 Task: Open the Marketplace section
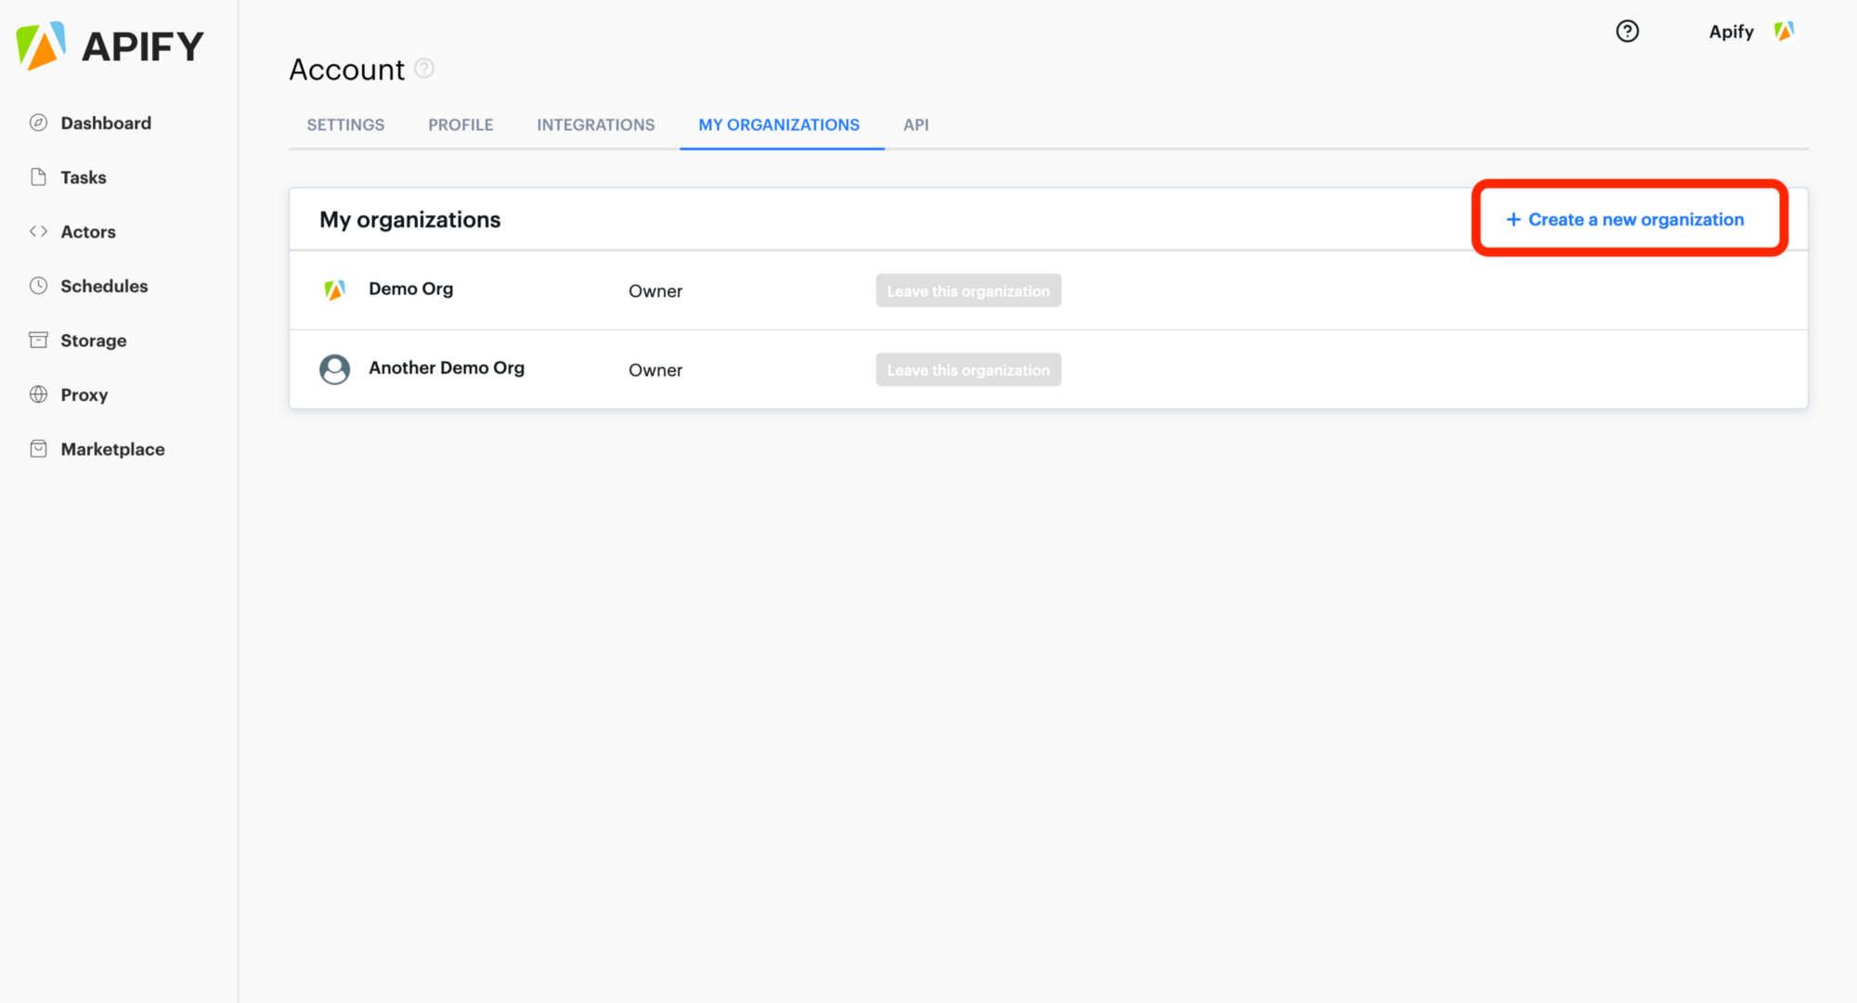[111, 448]
